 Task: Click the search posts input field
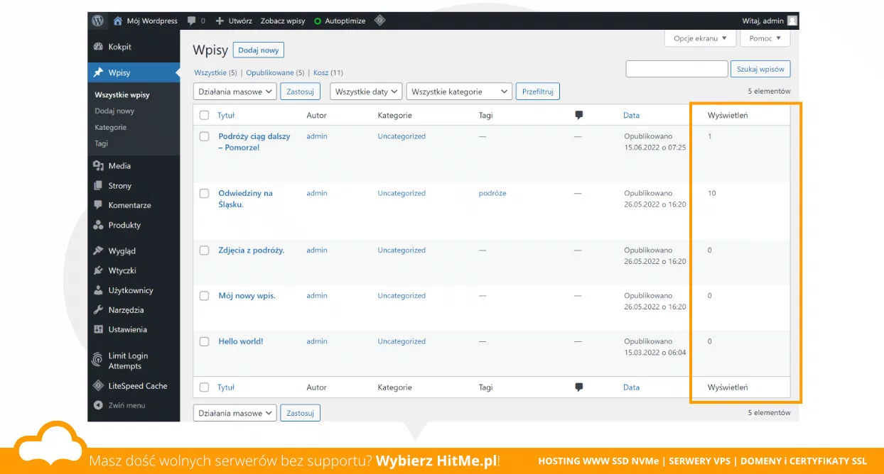[x=677, y=69]
